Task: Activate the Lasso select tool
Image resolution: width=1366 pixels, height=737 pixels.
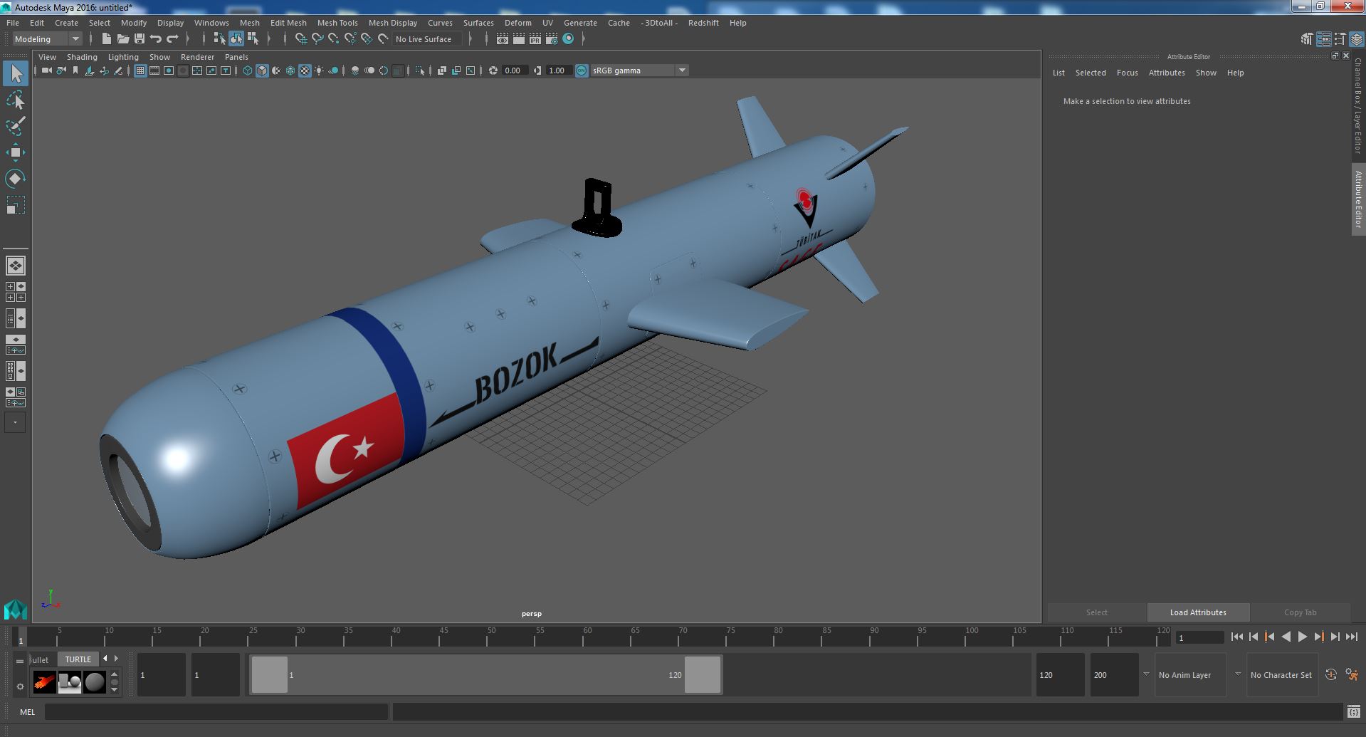Action: pos(16,100)
